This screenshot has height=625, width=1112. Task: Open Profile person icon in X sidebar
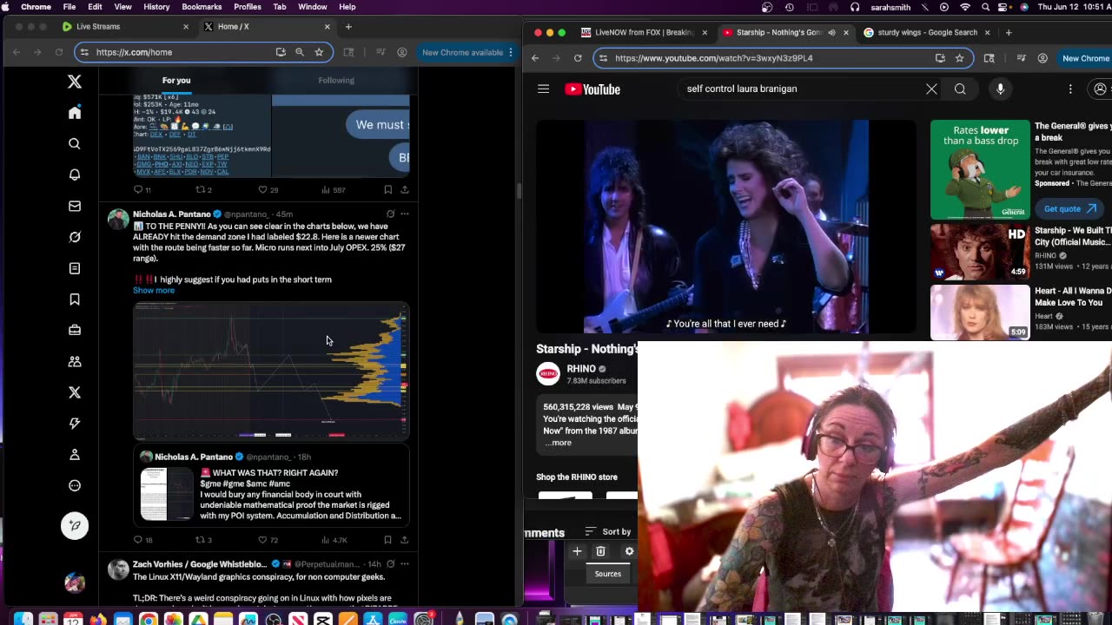coord(75,455)
